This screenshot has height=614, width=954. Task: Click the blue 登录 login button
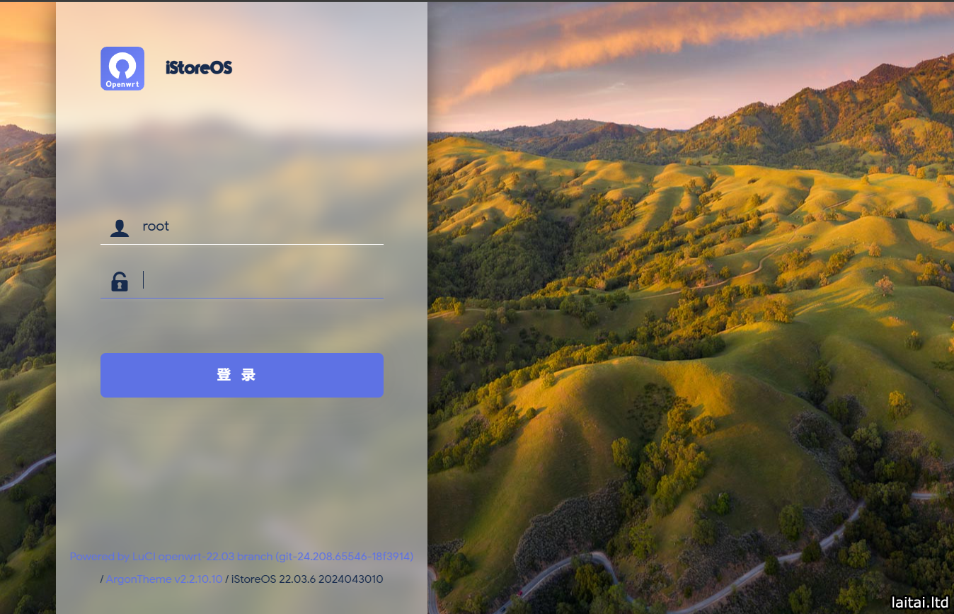pos(242,375)
